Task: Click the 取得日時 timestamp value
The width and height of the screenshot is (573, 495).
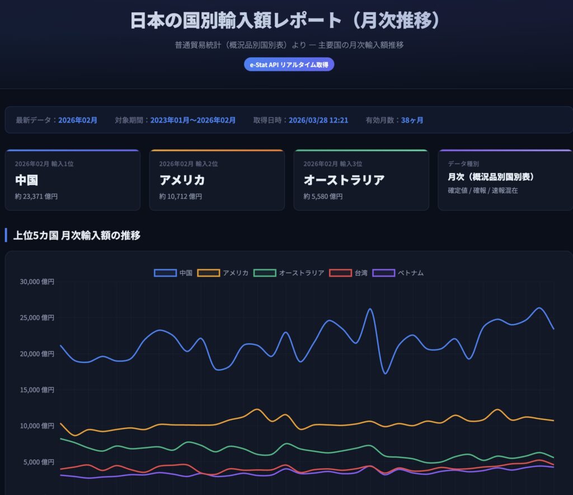Action: click(318, 120)
